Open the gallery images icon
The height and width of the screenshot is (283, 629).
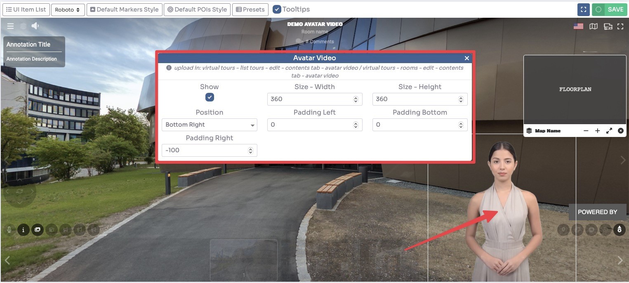38,230
